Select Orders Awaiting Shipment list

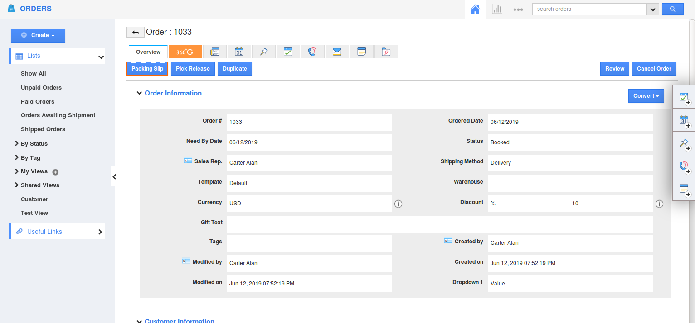pyautogui.click(x=58, y=115)
